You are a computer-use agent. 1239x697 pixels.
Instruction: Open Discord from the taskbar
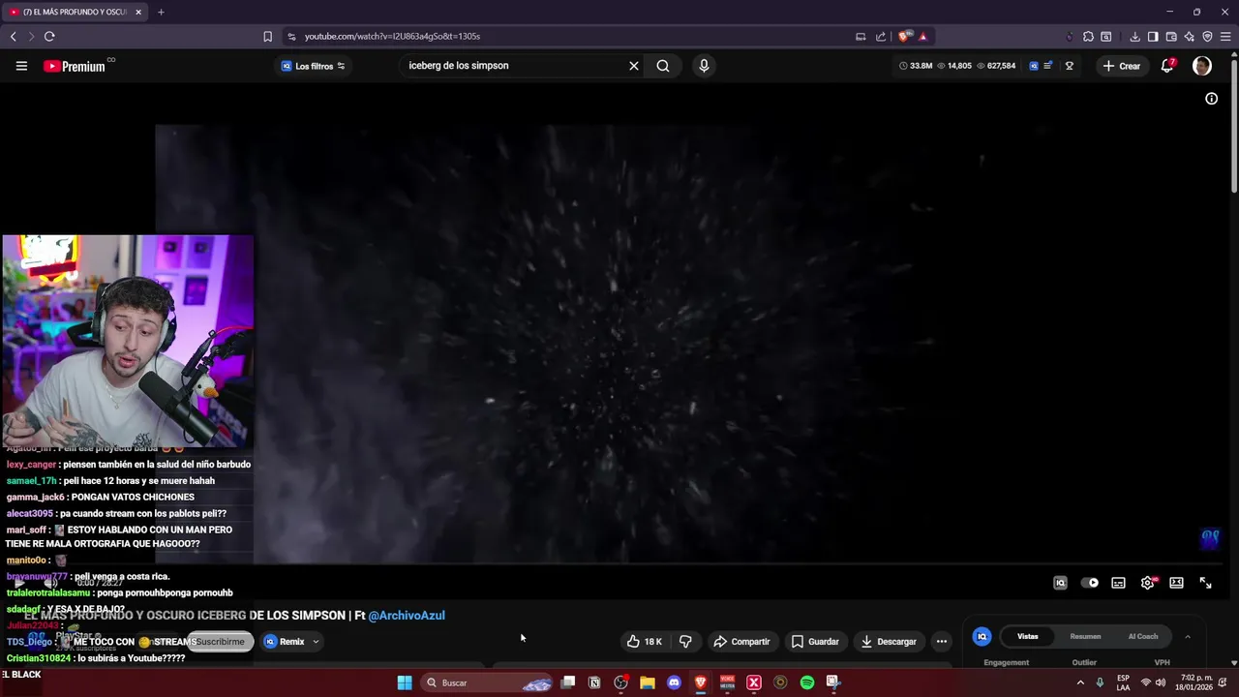click(674, 682)
